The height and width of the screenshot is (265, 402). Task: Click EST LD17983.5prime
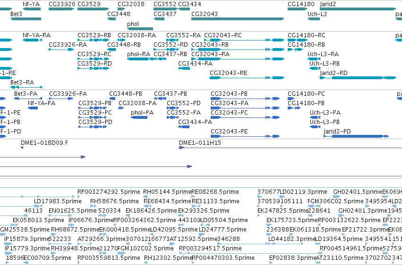58,201
